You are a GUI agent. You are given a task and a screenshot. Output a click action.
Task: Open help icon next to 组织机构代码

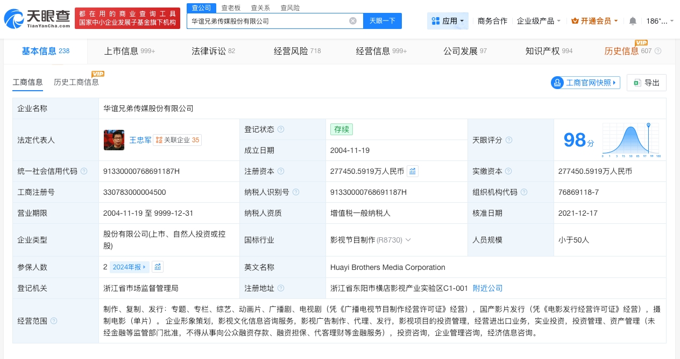[524, 192]
